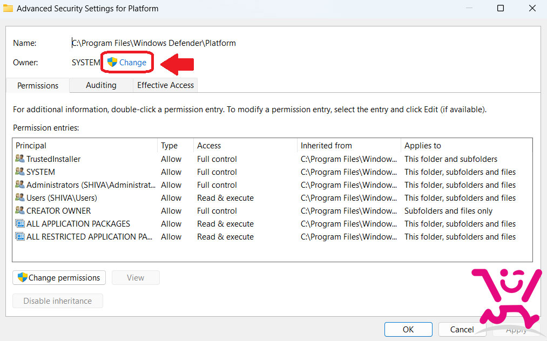The width and height of the screenshot is (547, 341).
Task: Click the Inherited from column header
Action: coord(349,145)
